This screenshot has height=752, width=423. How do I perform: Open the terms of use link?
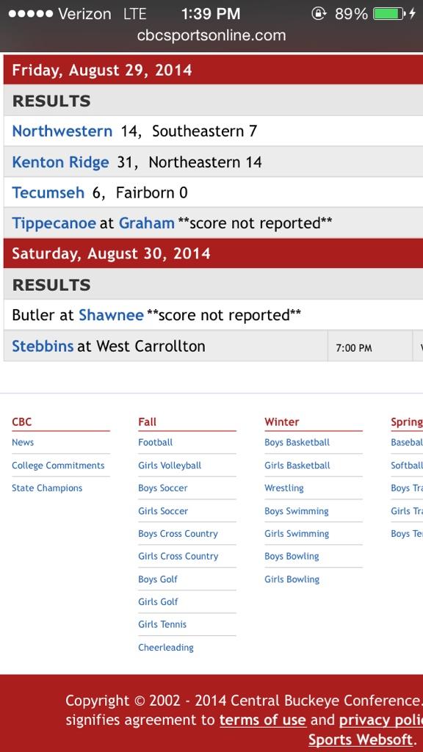click(263, 720)
